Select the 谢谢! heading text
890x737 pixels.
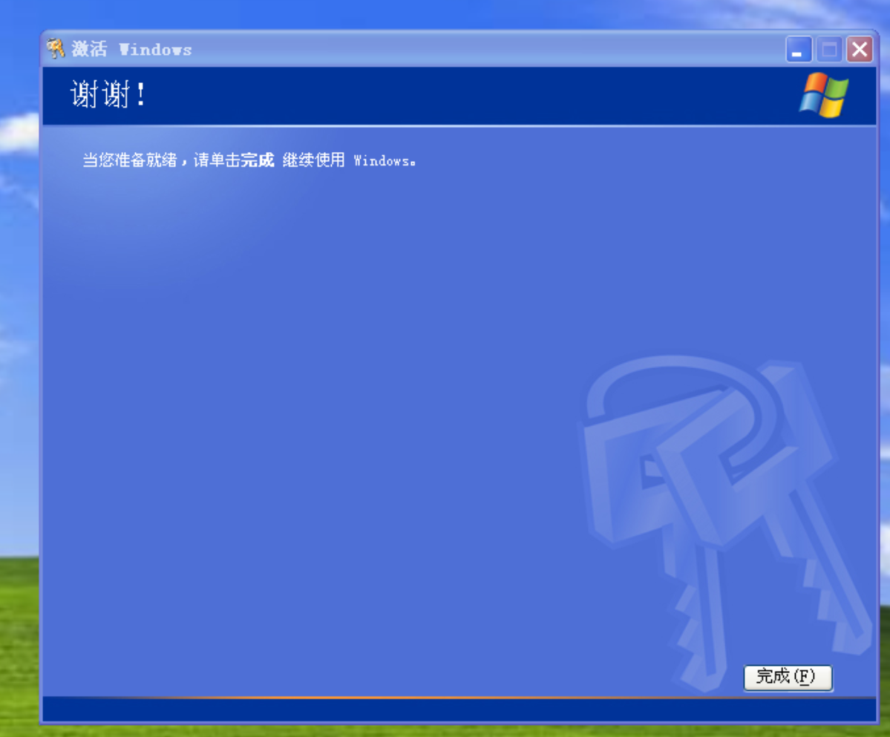pos(109,95)
